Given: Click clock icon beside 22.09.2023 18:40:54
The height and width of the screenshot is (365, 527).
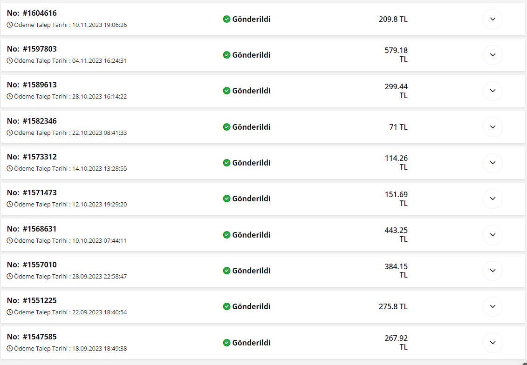Looking at the screenshot, I should click(x=10, y=312).
